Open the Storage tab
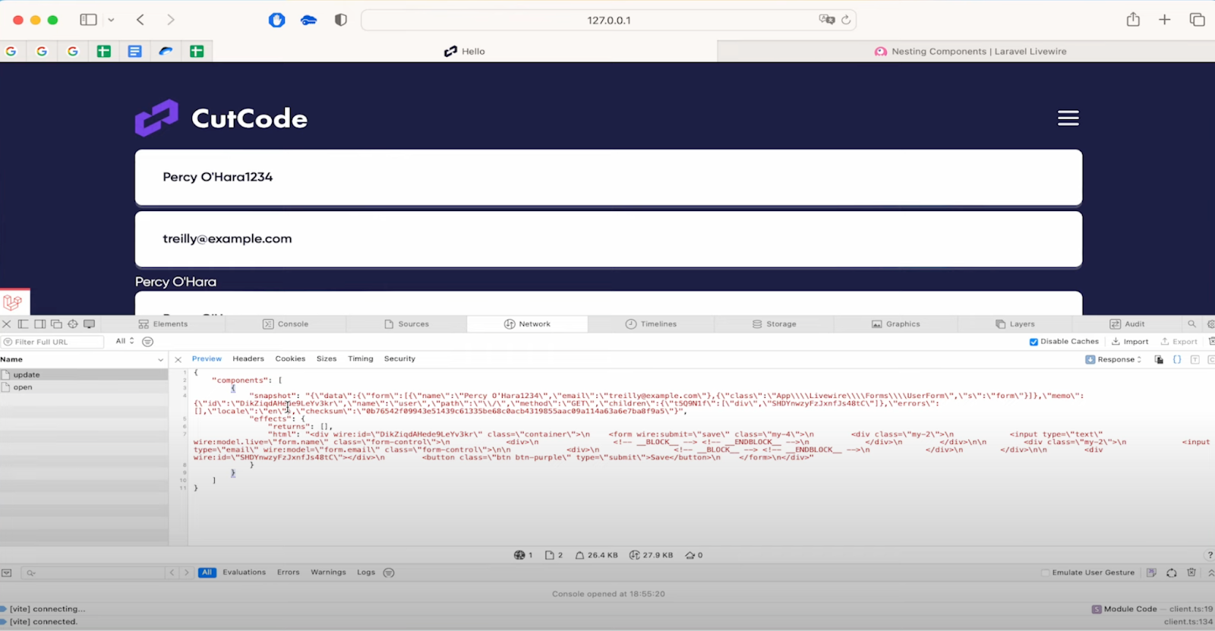 [774, 323]
